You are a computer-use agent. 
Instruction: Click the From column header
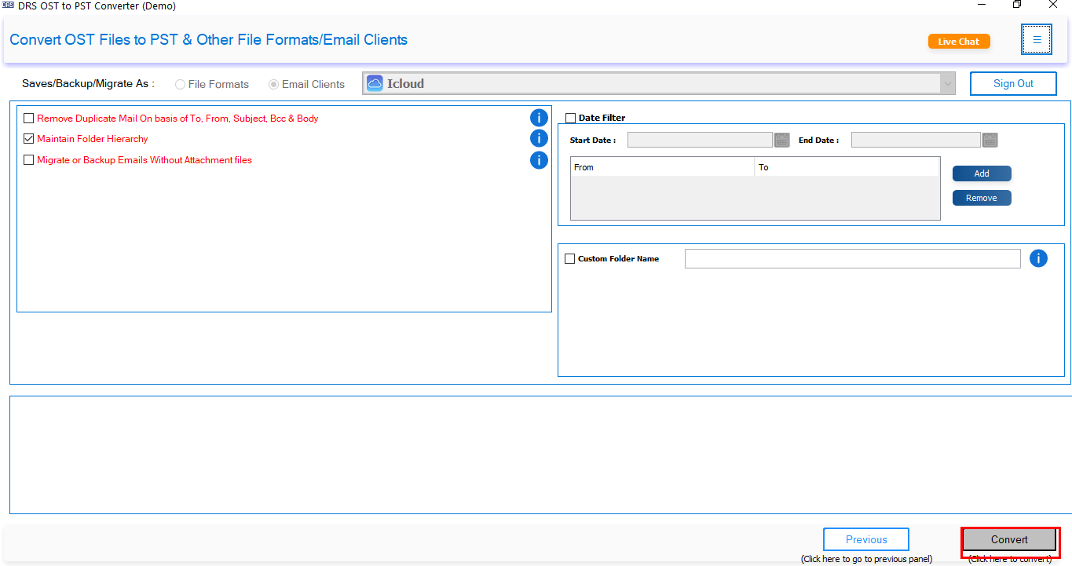[662, 167]
